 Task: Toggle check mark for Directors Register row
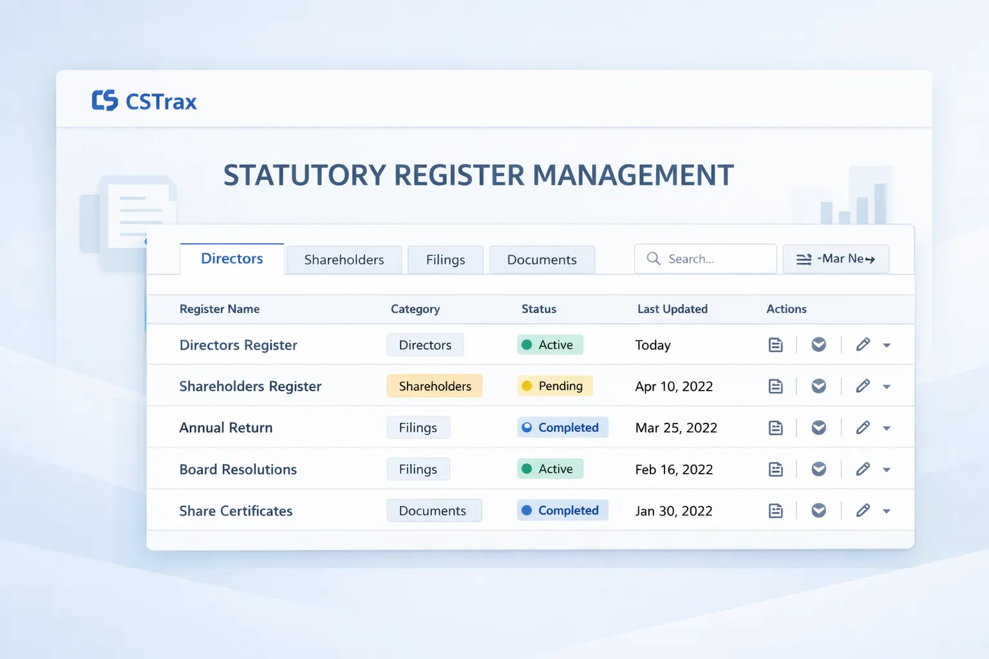(x=818, y=345)
